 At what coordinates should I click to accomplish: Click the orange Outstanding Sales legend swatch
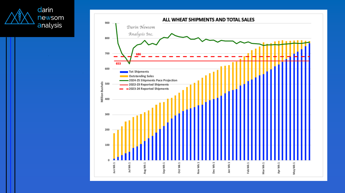(124, 76)
